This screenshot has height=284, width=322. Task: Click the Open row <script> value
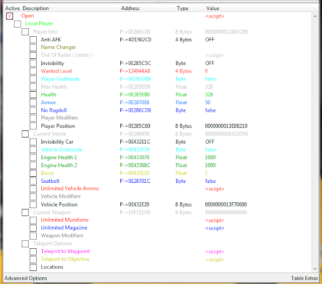click(215, 16)
